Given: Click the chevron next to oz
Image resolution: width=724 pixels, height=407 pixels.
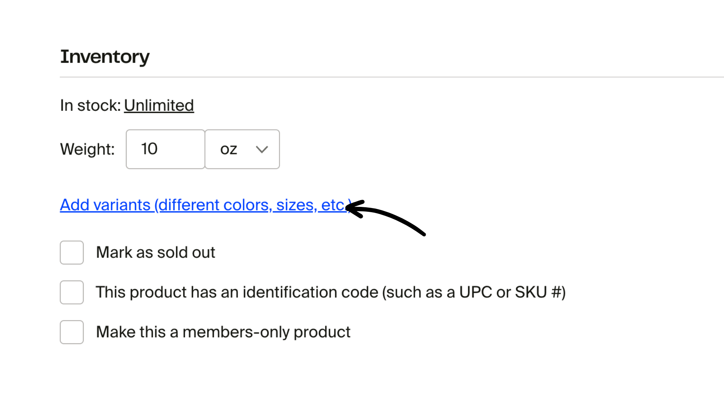Looking at the screenshot, I should point(261,149).
